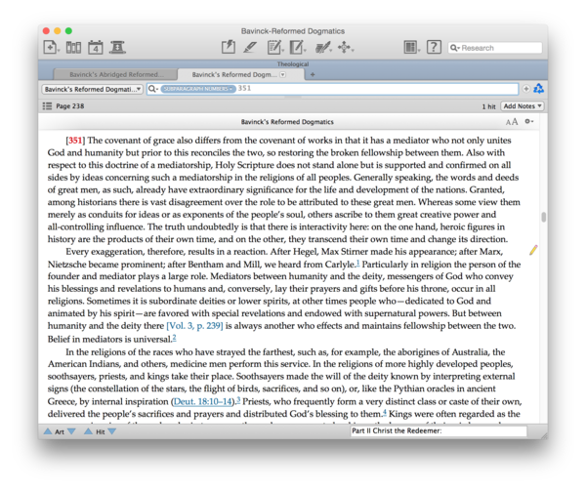Viewport: 586px width, 491px height.
Task: Open footnote 3 after Deut. reference
Action: [x=238, y=400]
